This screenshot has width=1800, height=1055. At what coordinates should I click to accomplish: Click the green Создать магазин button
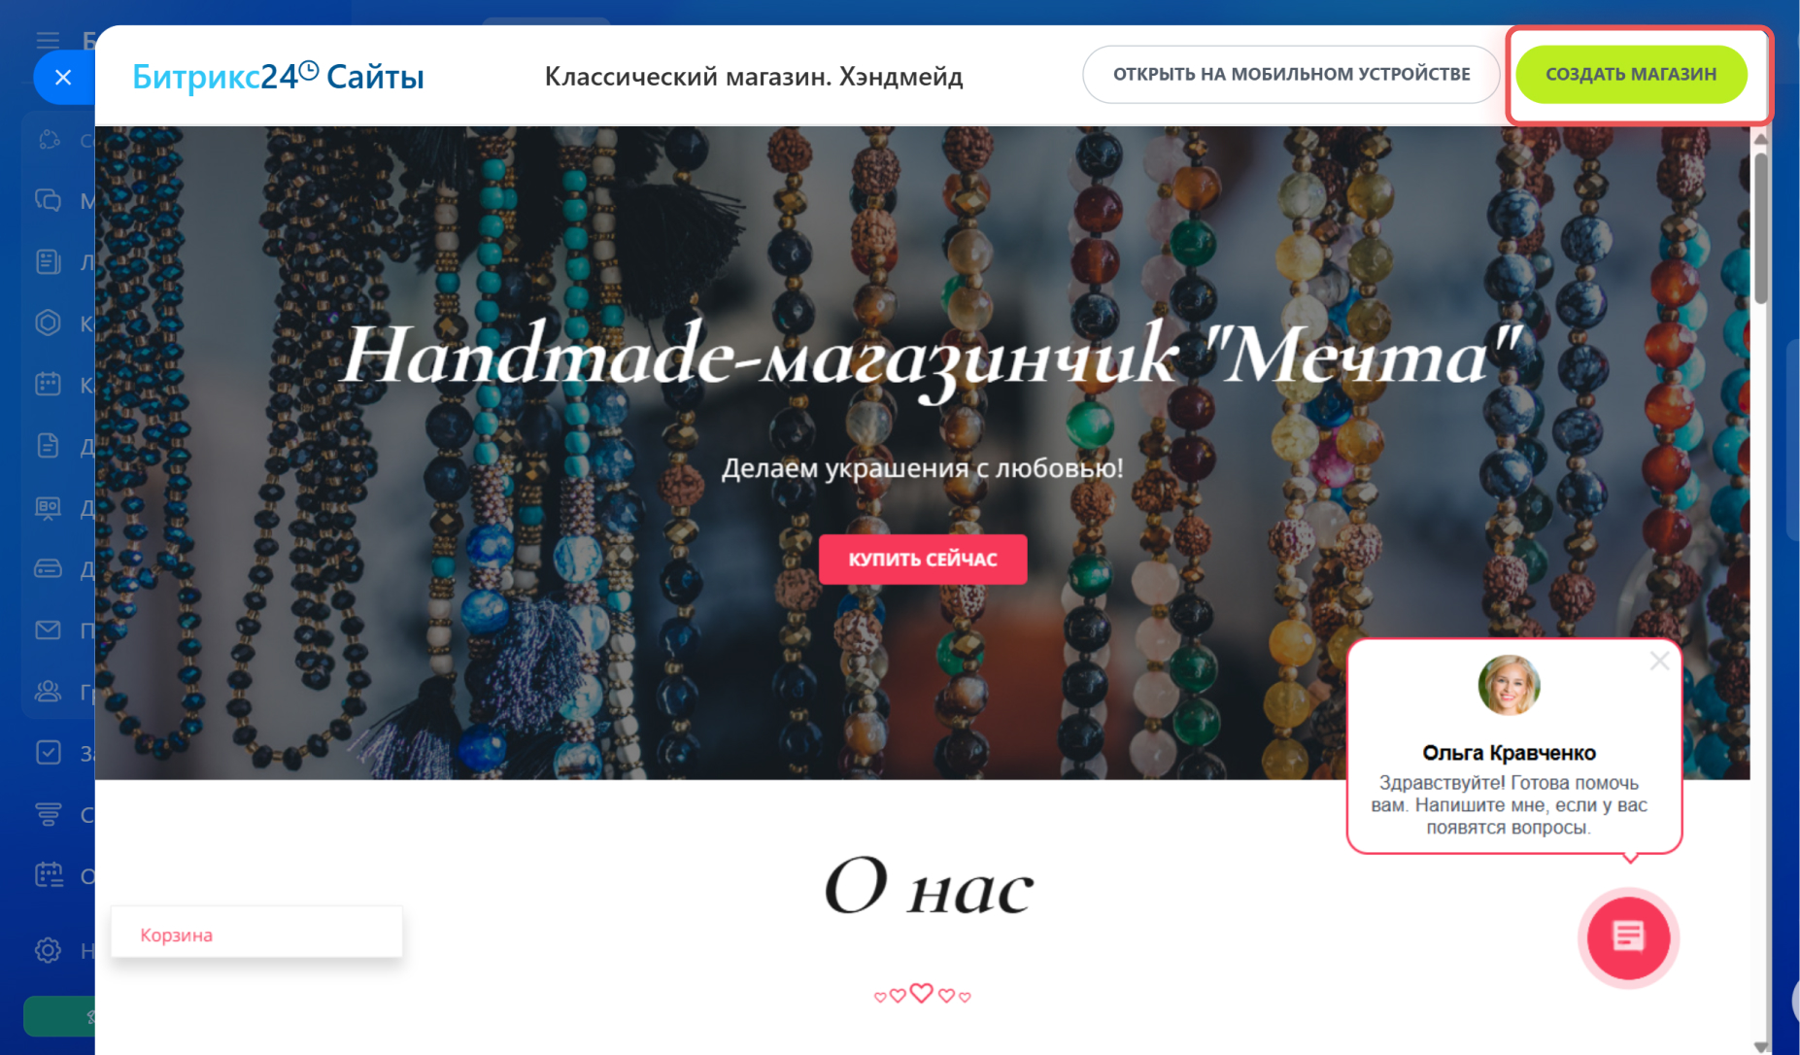click(x=1631, y=74)
